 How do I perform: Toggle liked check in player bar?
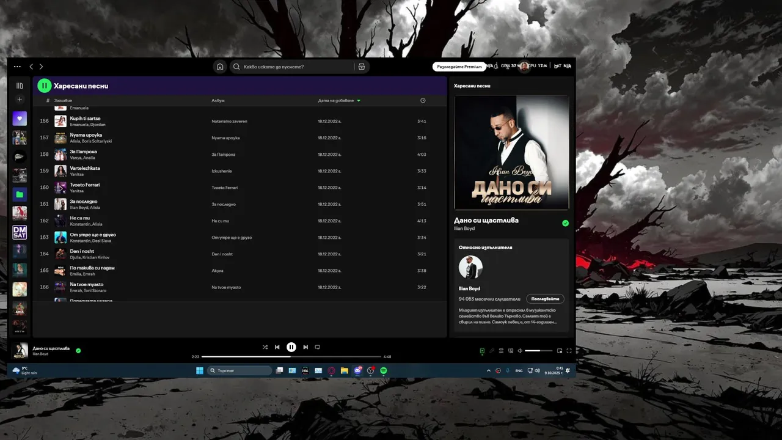pos(78,351)
